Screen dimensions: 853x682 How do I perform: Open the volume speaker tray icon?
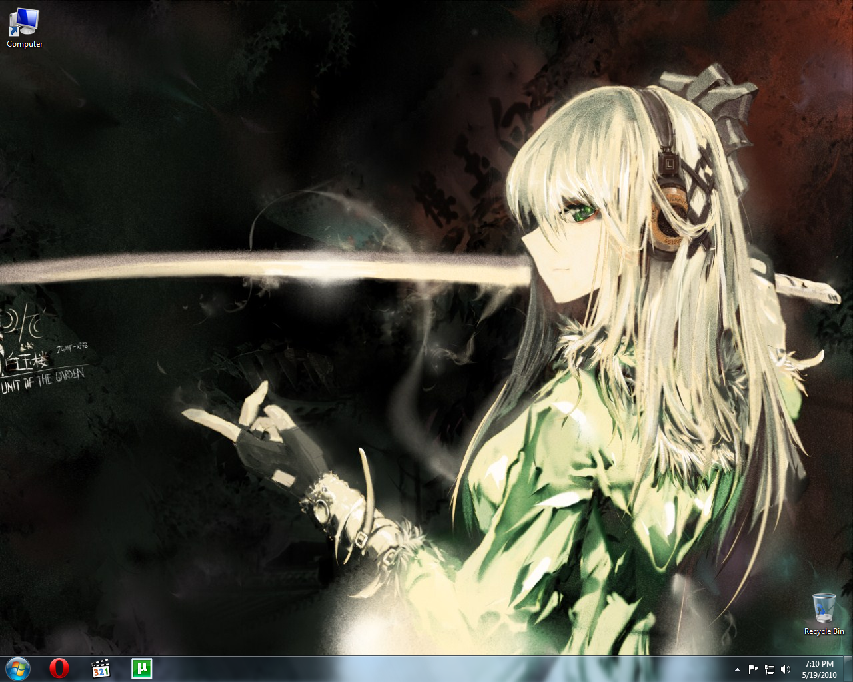click(x=786, y=669)
